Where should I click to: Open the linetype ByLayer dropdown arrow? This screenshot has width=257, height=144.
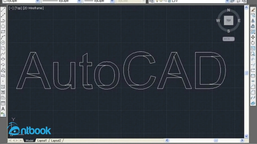click(79, 1)
